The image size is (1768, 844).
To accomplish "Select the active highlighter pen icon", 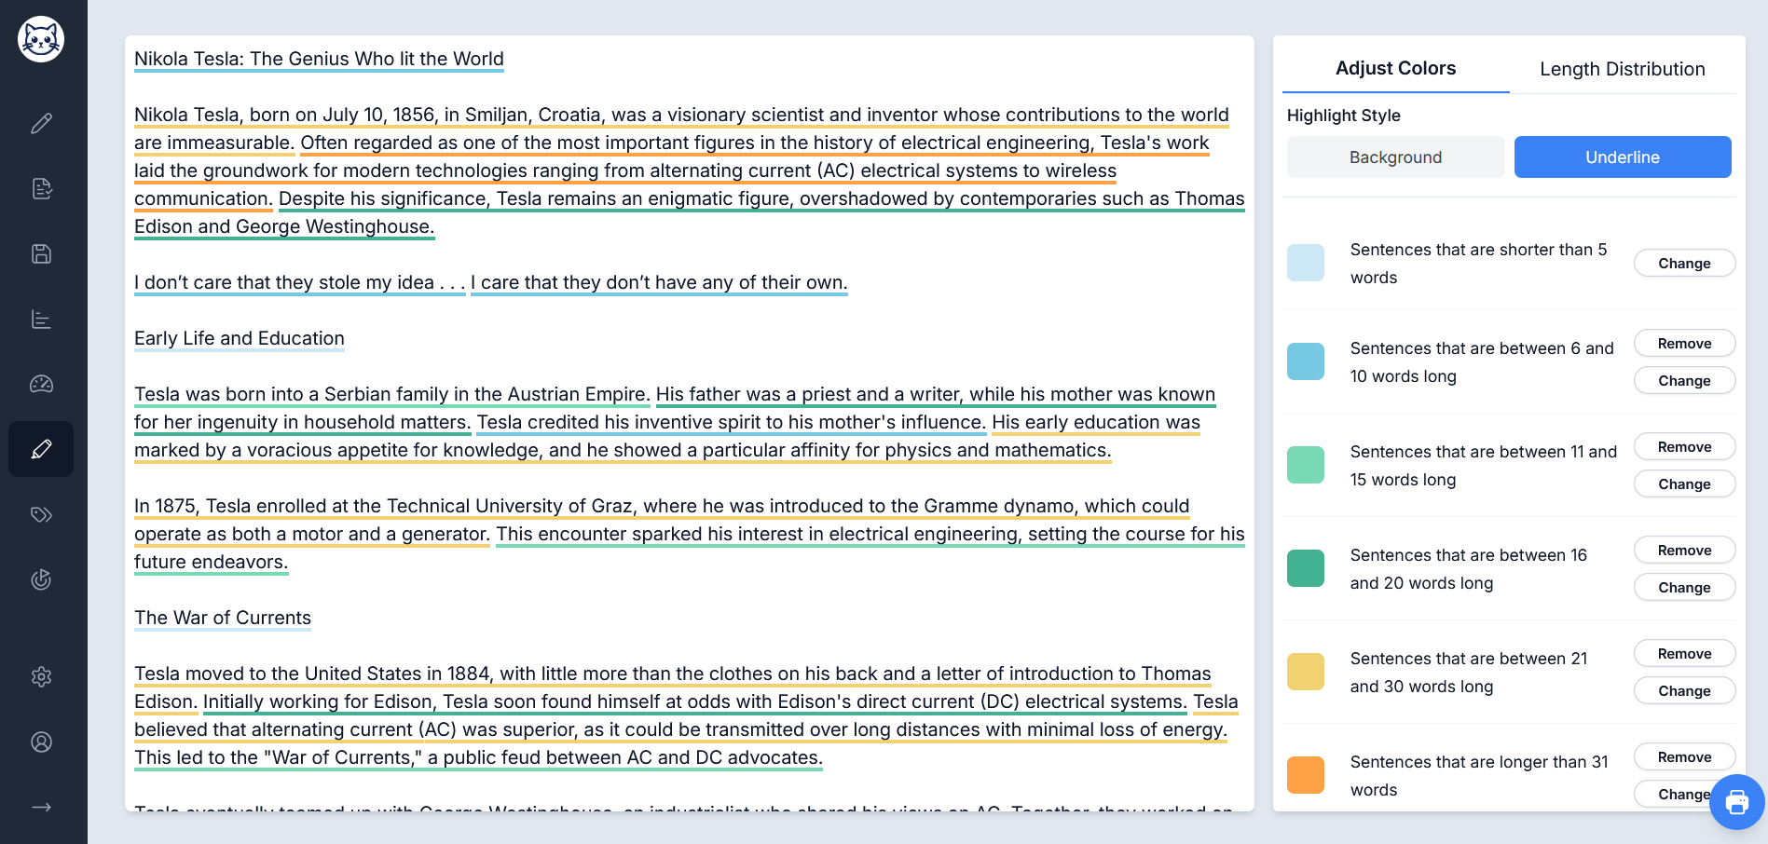I will pos(41,449).
